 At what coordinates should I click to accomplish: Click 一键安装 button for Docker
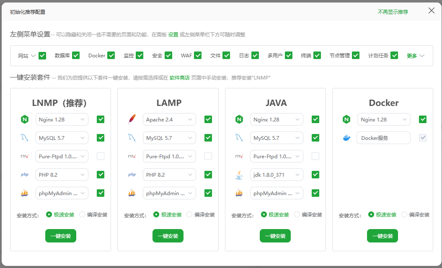point(383,236)
